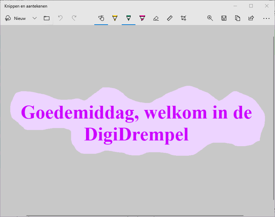Toggle touch writing tool
The width and height of the screenshot is (275, 217).
click(101, 18)
